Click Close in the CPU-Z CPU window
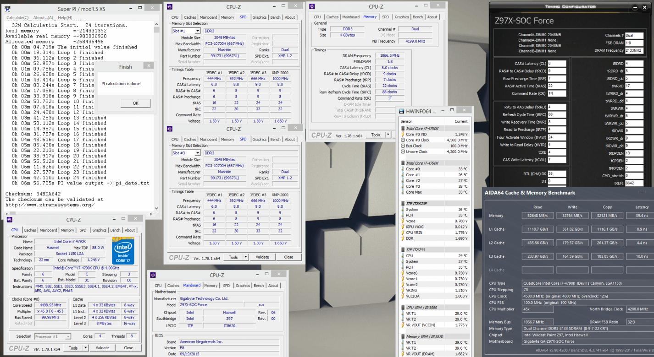 (129, 348)
